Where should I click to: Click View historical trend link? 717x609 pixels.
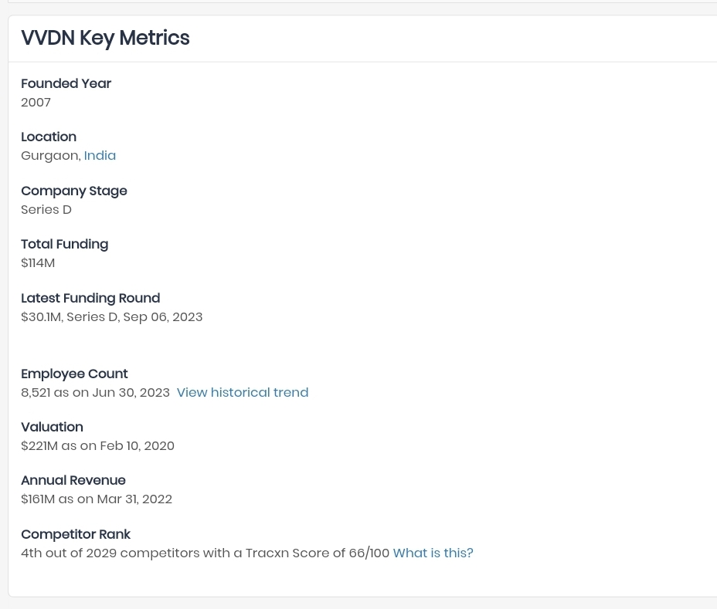243,392
